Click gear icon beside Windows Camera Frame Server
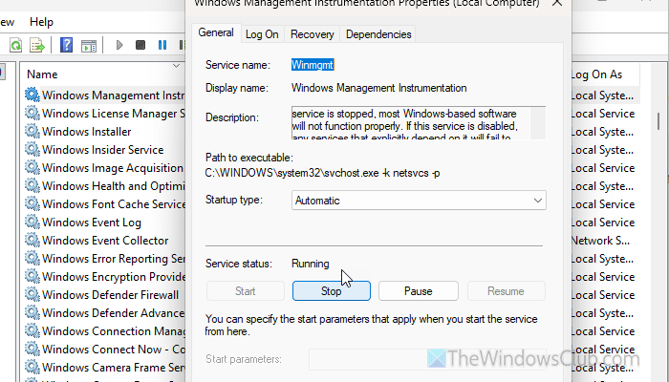Viewport: 669px width, 382px height. (32, 367)
